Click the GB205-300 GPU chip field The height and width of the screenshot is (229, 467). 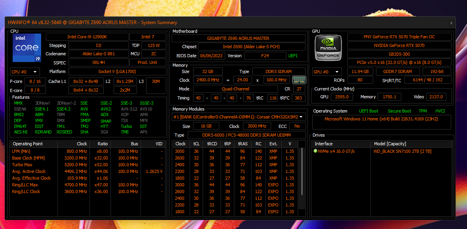point(399,54)
